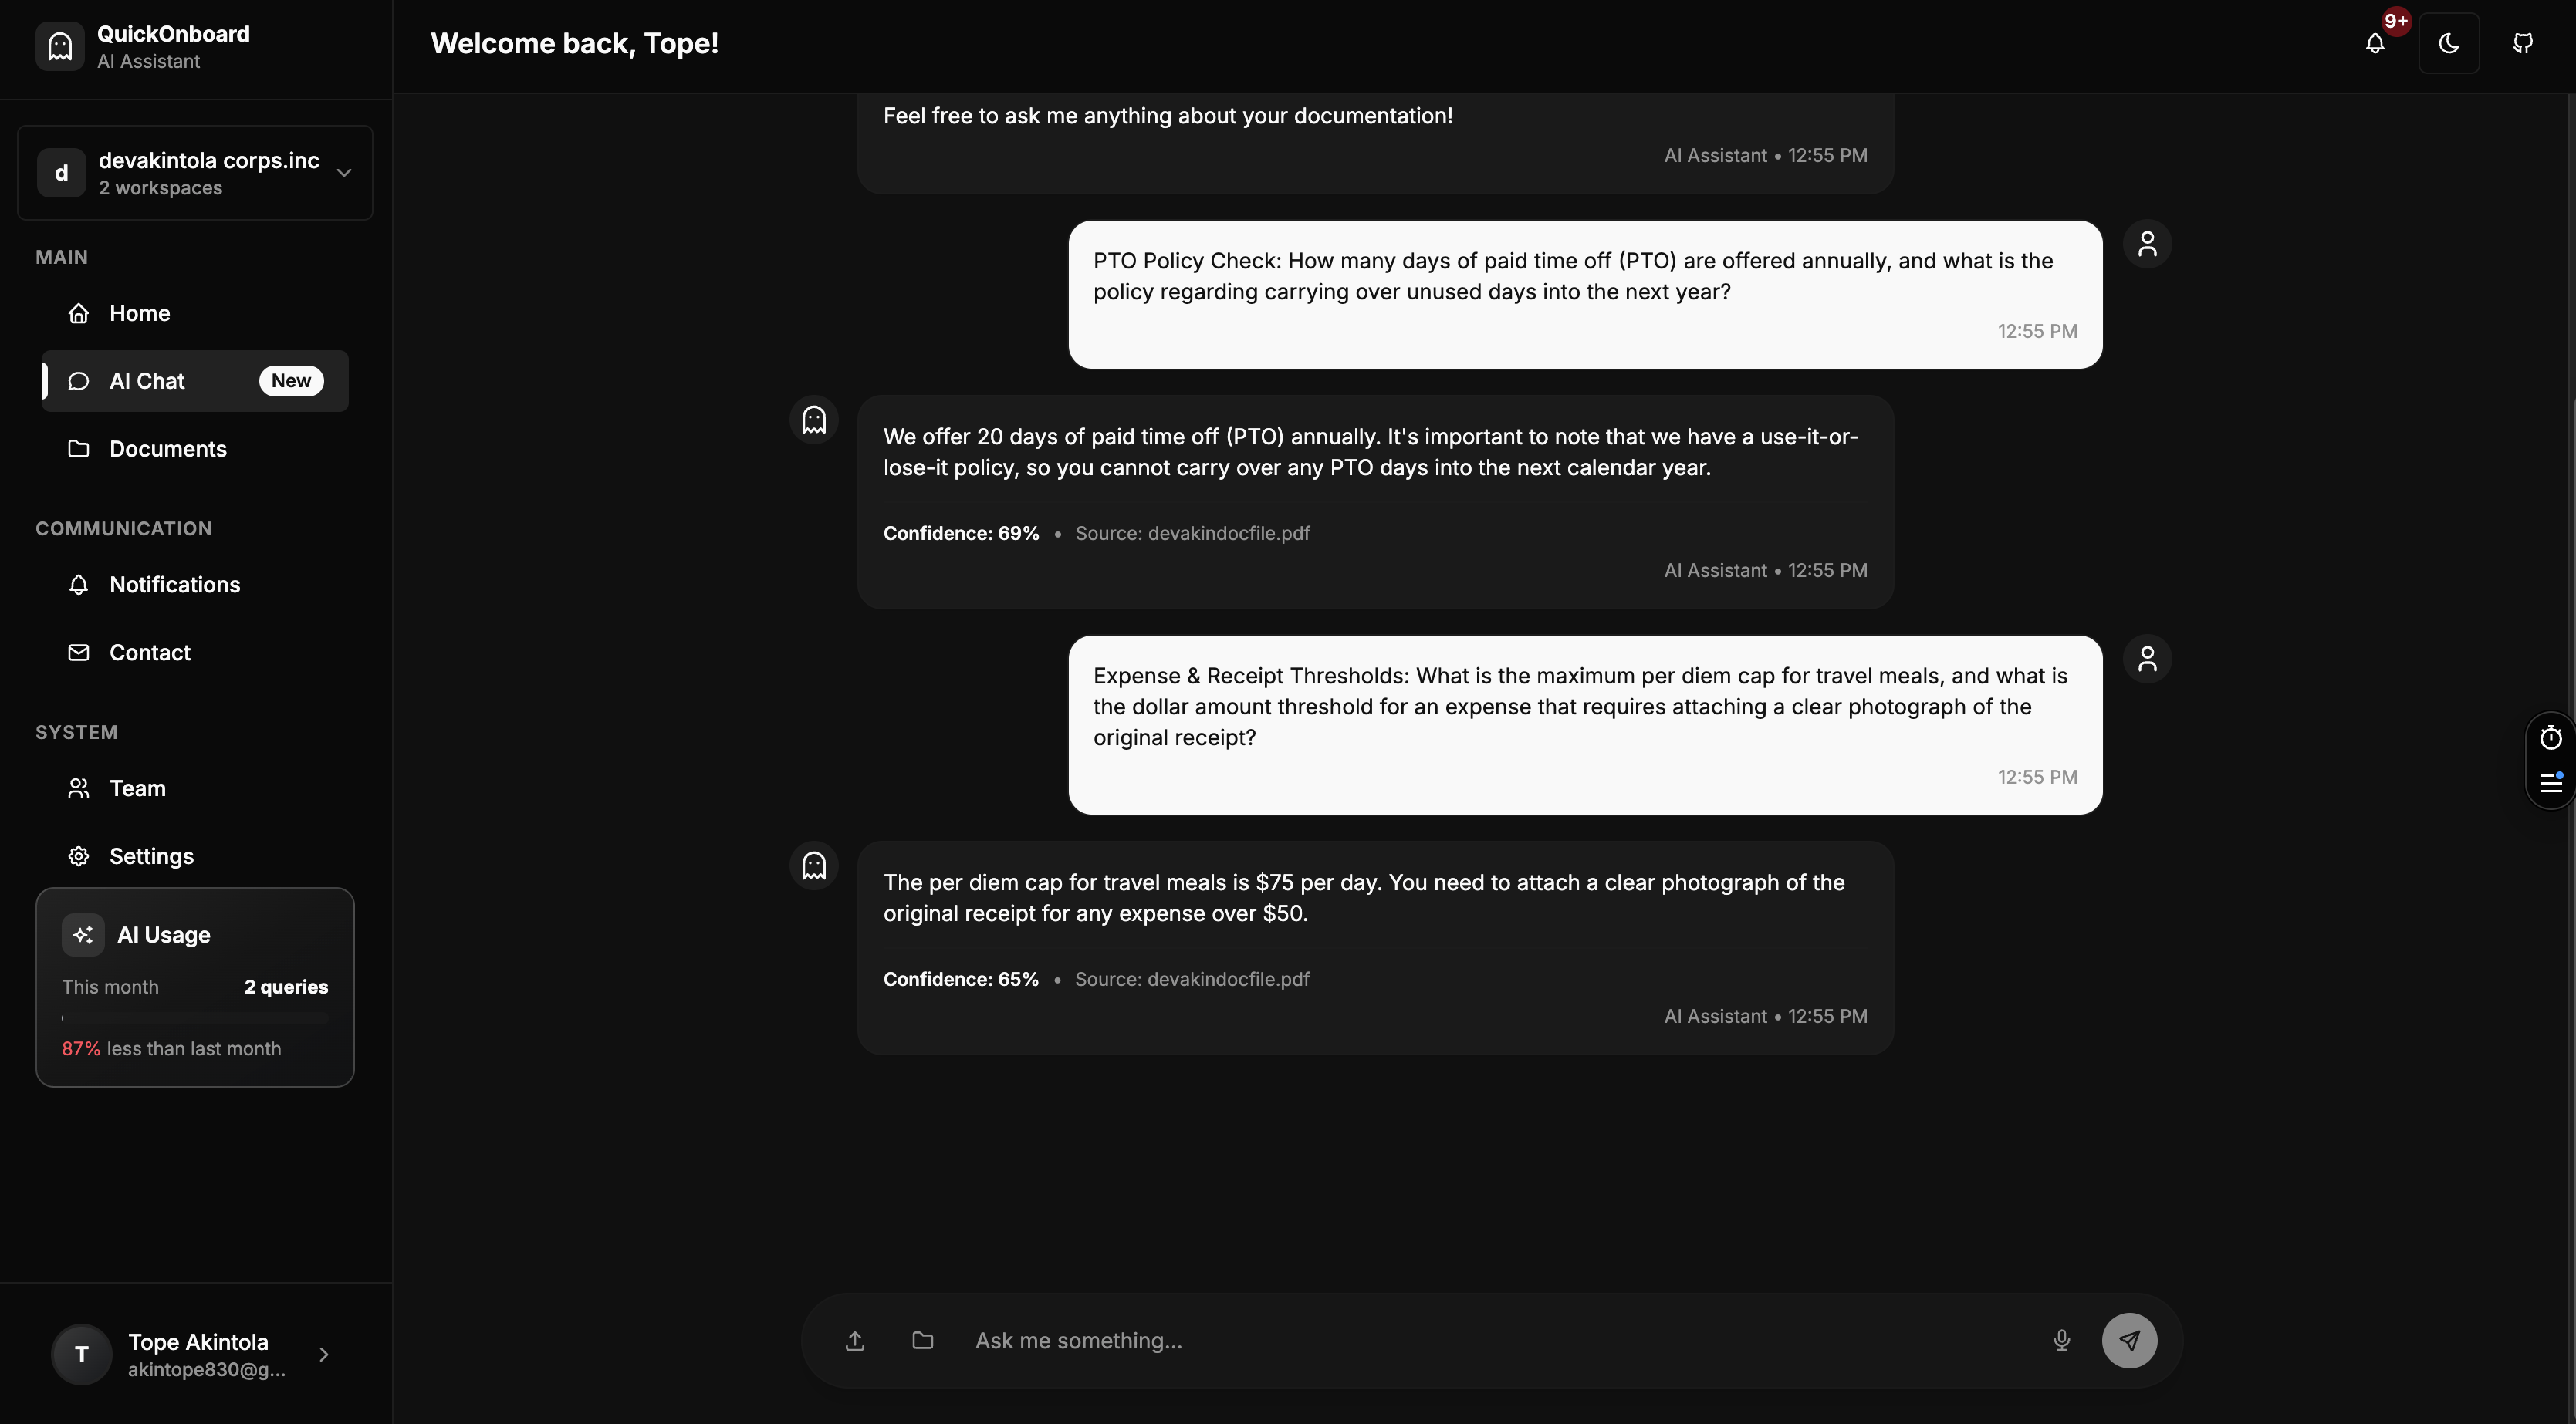The width and height of the screenshot is (2576, 1424).
Task: Open the folder icon in chat input
Action: pos(922,1340)
